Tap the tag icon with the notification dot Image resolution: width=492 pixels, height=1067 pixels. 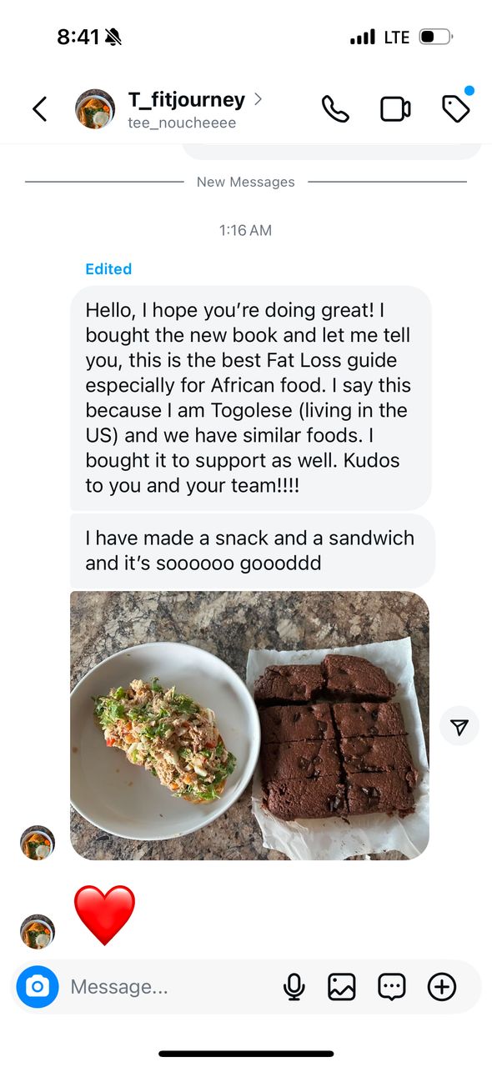click(456, 108)
